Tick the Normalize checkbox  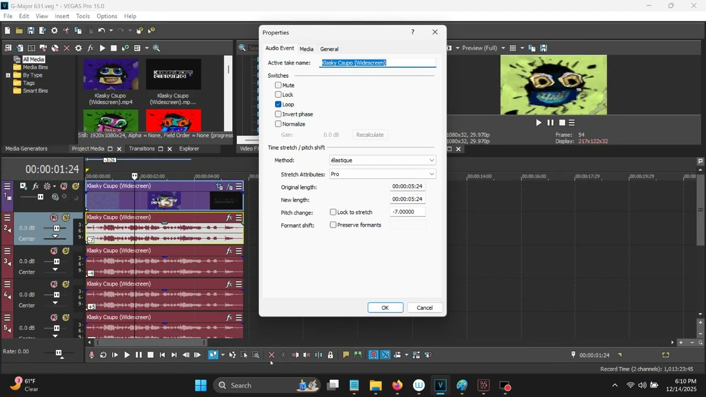pos(279,124)
